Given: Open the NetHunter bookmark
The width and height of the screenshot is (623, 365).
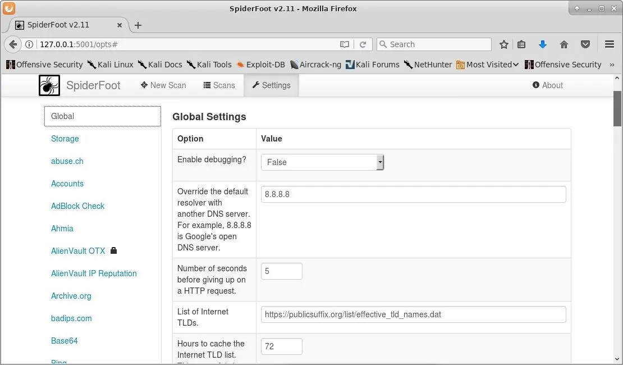Looking at the screenshot, I should [x=428, y=65].
